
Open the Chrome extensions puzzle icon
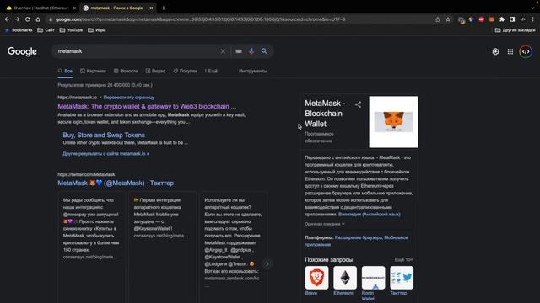tap(502, 19)
